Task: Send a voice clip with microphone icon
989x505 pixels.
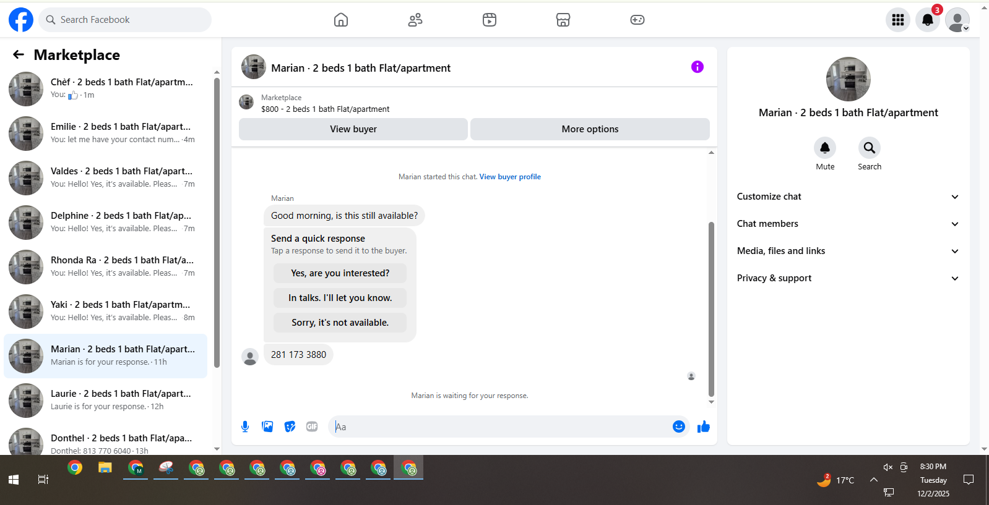Action: (245, 426)
